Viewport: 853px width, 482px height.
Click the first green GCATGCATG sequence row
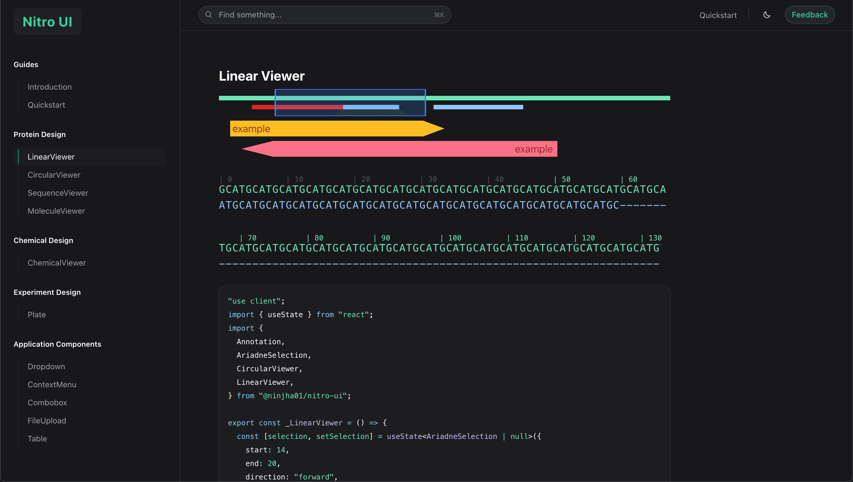point(442,189)
